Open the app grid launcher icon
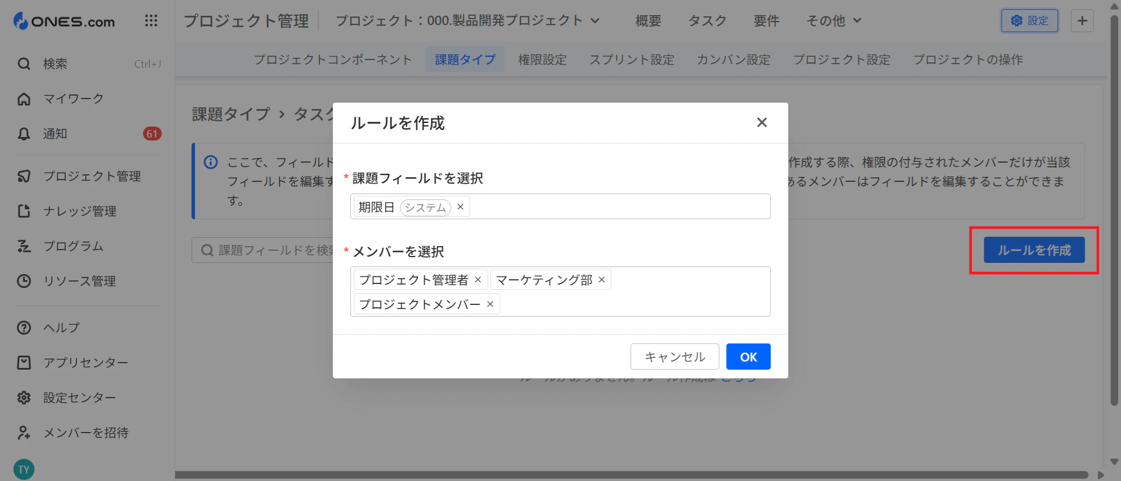 pyautogui.click(x=151, y=21)
